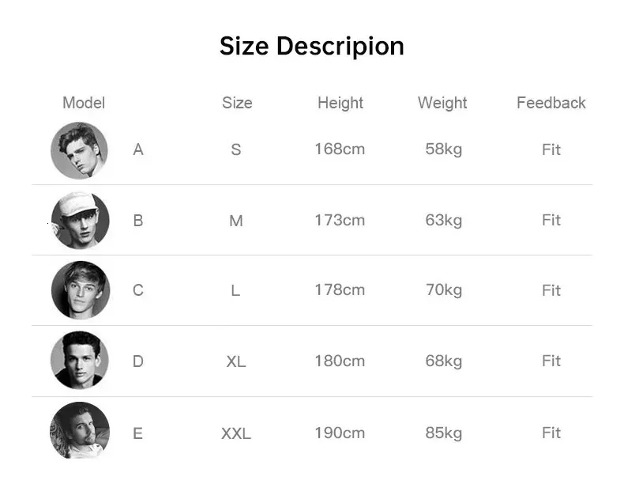
Task: Click the 70kg weight value
Action: point(443,290)
